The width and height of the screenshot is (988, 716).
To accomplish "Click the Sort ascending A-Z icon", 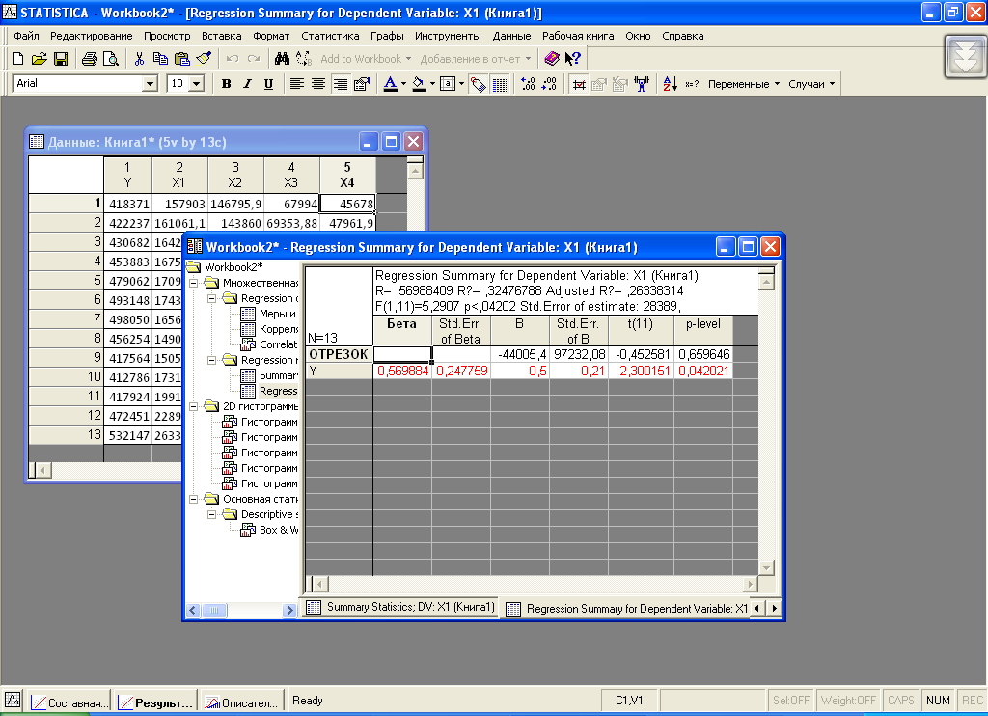I will click(x=670, y=84).
